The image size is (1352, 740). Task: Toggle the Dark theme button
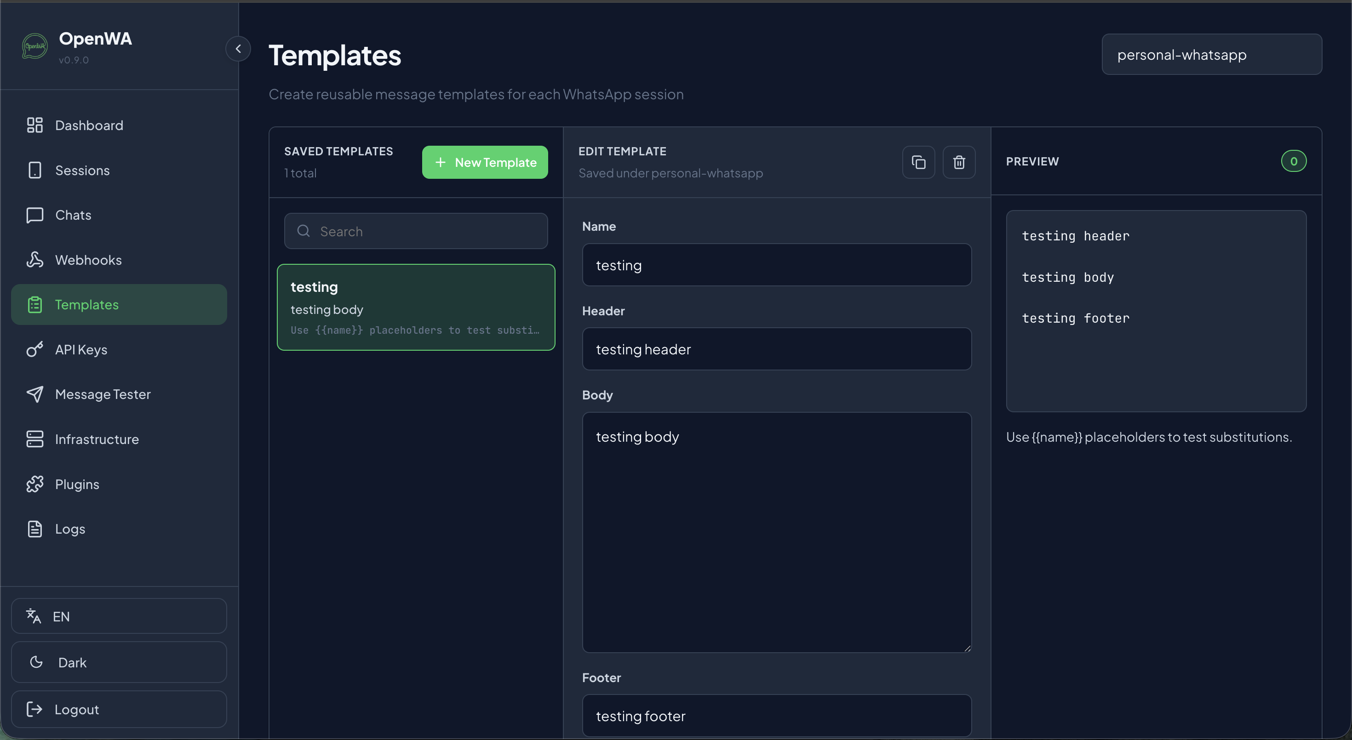(x=119, y=662)
